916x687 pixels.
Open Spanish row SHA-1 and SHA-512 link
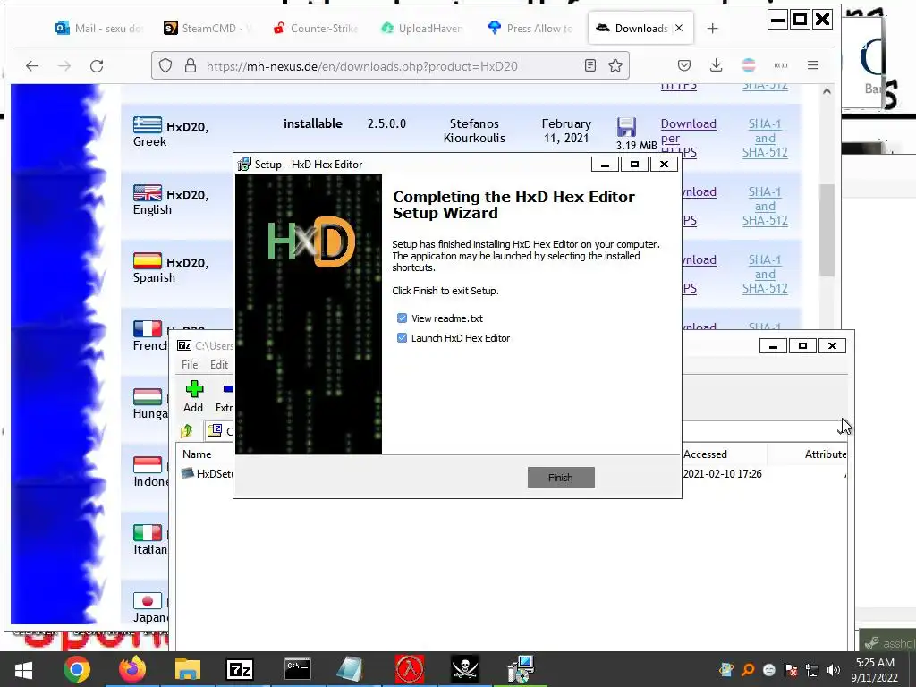coord(765,274)
